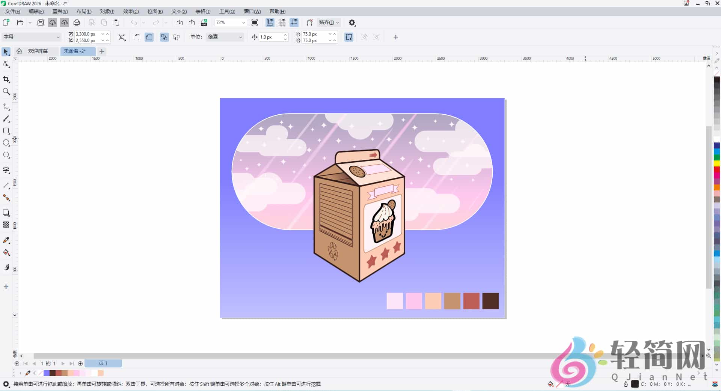
Task: Switch to the 欢迎屏幕 tab
Action: (x=38, y=51)
